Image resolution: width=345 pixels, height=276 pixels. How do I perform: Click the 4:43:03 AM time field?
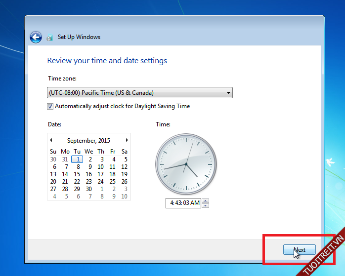(184, 203)
